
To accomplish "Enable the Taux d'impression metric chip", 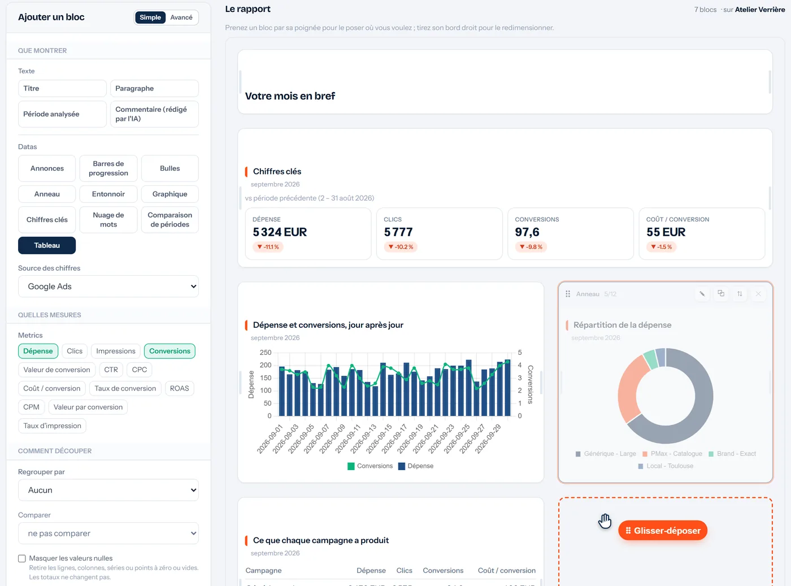I will tap(52, 426).
